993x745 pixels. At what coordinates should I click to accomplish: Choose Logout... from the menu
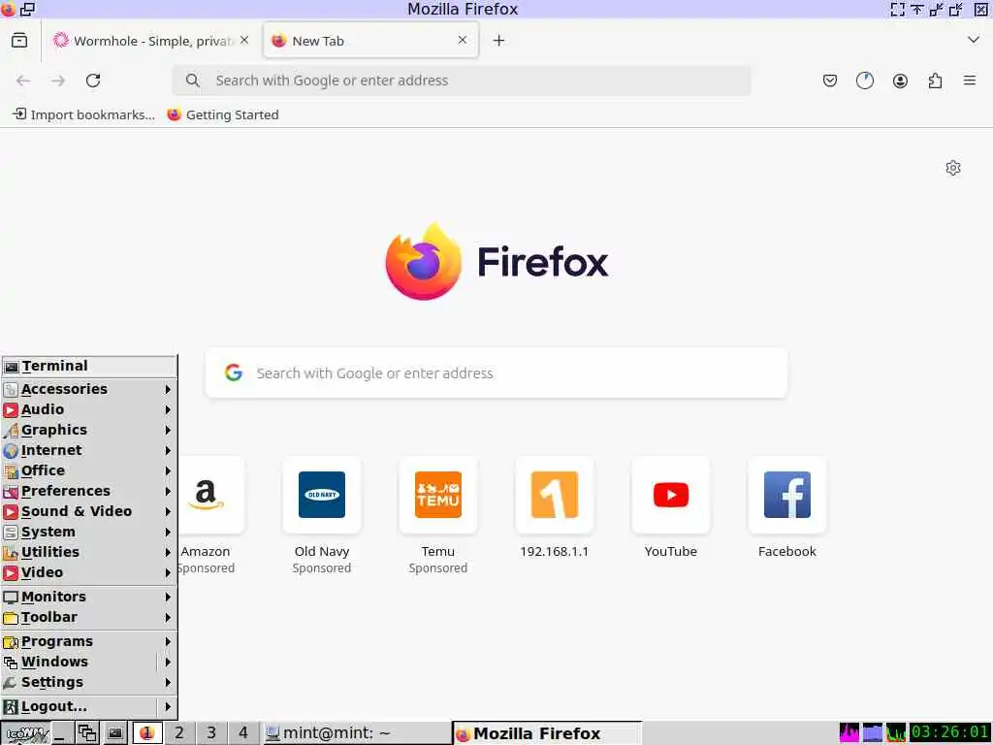[x=88, y=706]
